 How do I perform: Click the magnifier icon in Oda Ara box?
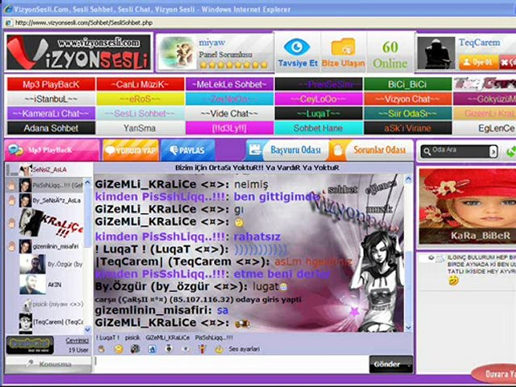[427, 152]
